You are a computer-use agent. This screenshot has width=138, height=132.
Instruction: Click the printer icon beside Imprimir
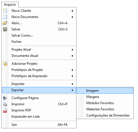point(5,104)
